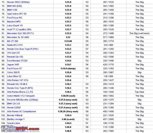
Task: Click the Alfa Romeo 147 GTA link
Action: click(x=18, y=80)
